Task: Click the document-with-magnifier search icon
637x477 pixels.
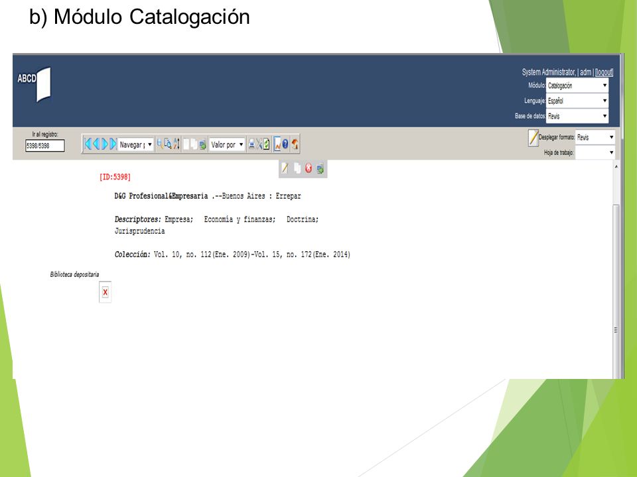Action: [168, 144]
